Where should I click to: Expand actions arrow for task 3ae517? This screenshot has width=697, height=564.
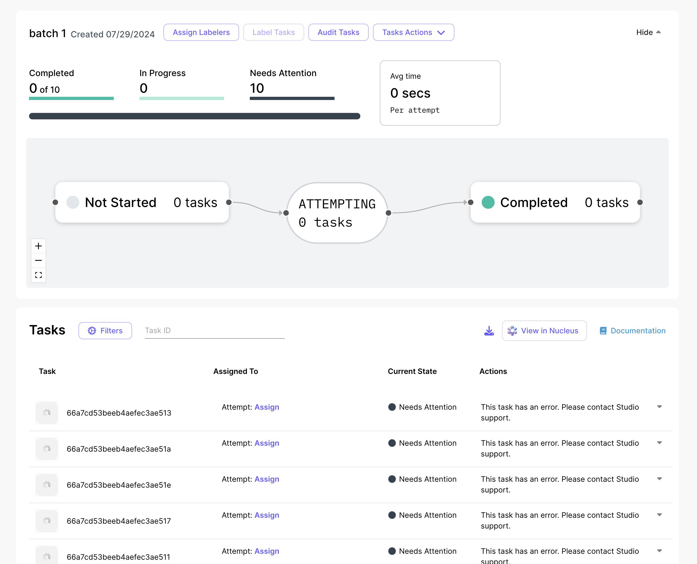coord(659,515)
